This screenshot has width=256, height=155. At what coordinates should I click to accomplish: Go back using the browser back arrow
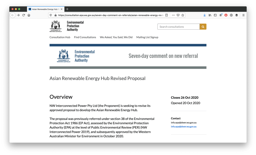13,15
